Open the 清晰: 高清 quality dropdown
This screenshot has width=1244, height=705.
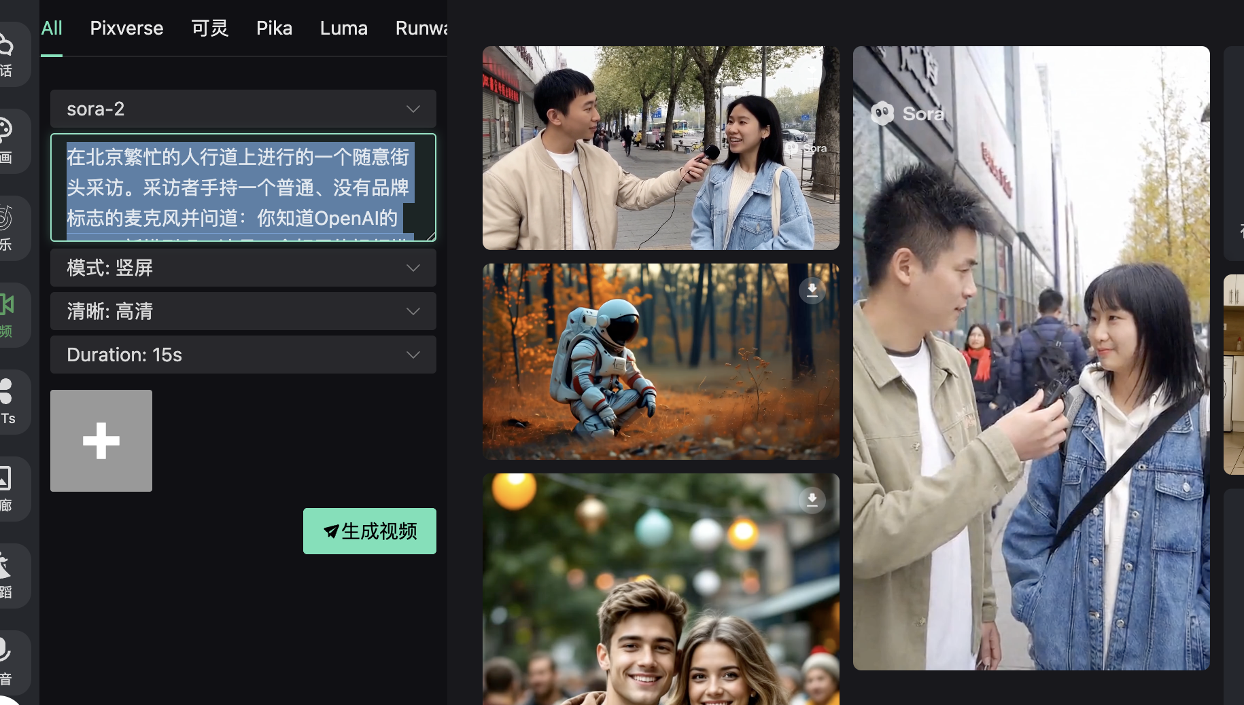pos(243,311)
